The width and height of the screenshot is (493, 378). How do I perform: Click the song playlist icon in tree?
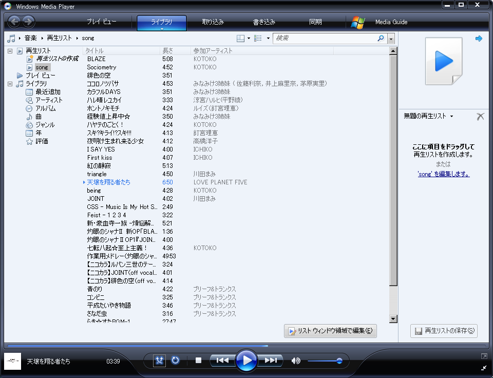coord(30,67)
